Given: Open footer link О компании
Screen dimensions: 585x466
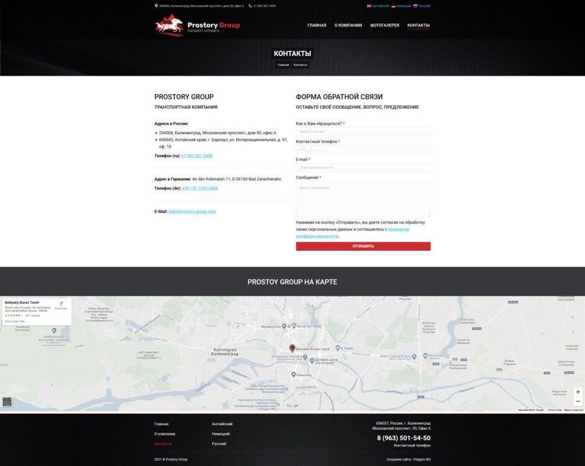Looking at the screenshot, I should click(164, 434).
